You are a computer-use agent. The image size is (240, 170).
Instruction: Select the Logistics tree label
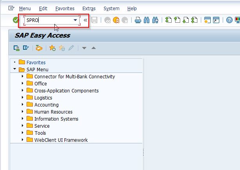coord(43,98)
